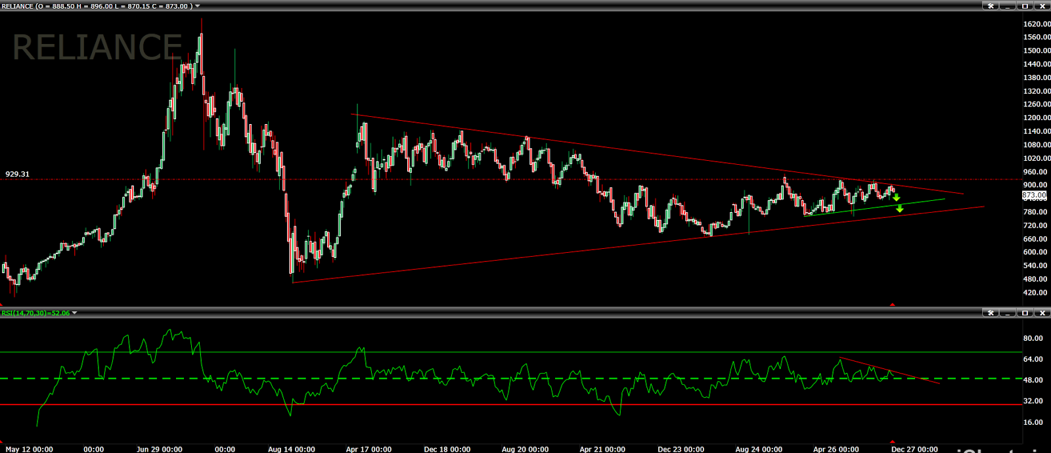The width and height of the screenshot is (1051, 453).
Task: Click the RSI(14,70,30)=52.06 label
Action: click(x=35, y=313)
